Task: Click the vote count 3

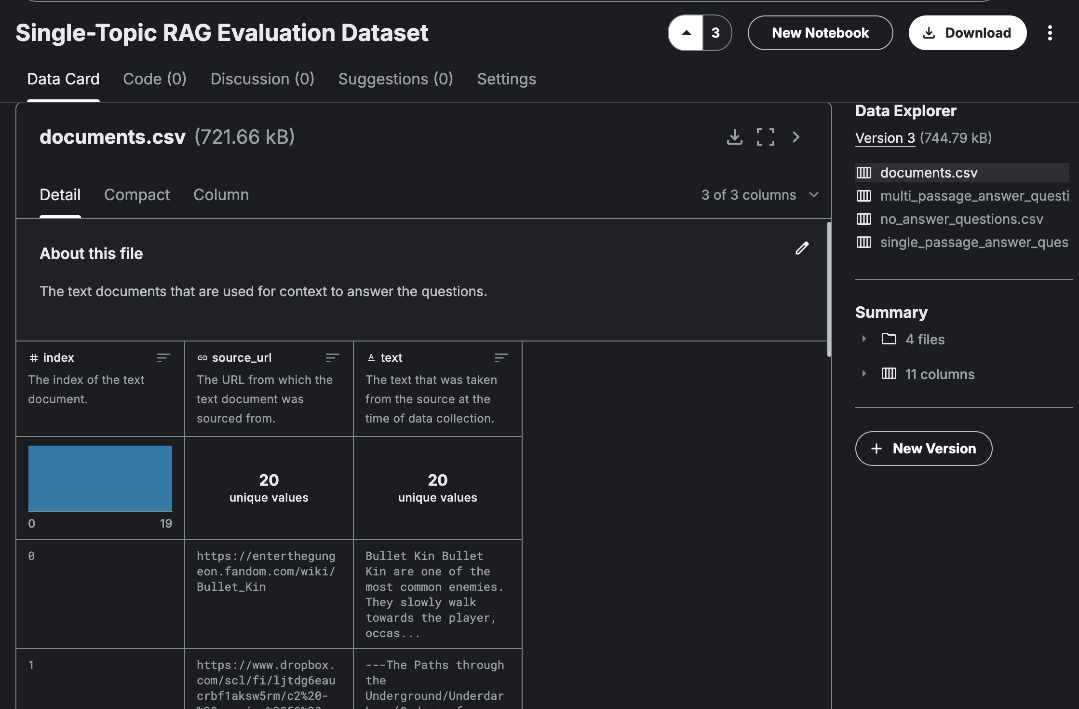Action: tap(716, 33)
